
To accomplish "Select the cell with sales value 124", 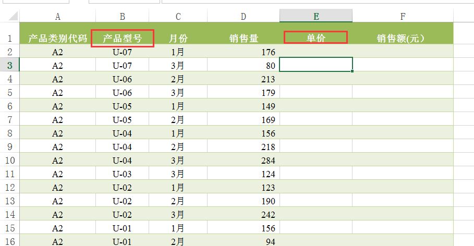I will [x=244, y=174].
